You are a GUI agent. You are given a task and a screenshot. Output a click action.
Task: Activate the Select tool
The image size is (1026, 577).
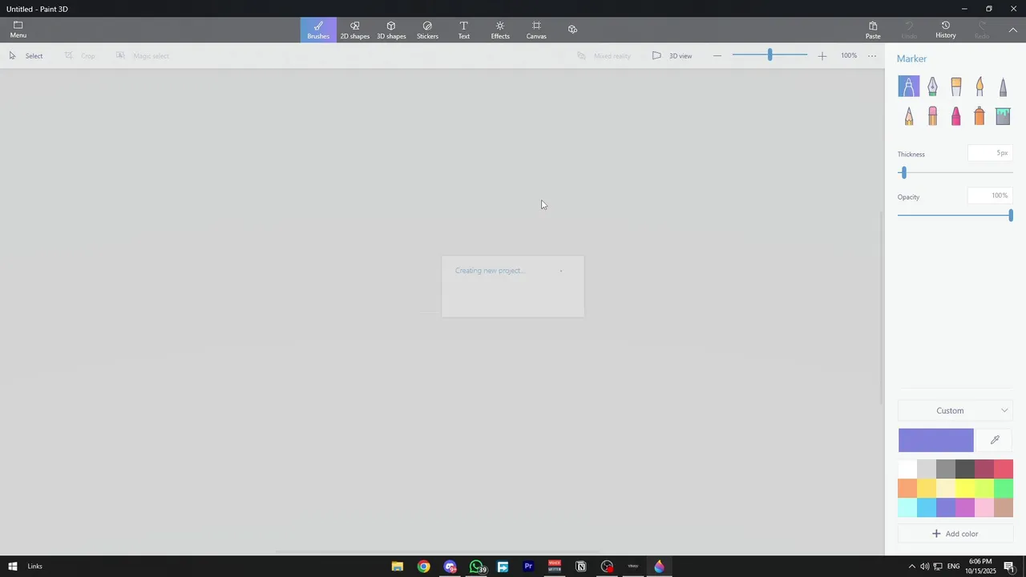click(x=26, y=55)
